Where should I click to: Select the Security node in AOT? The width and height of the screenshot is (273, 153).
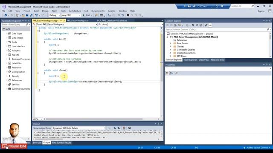pyautogui.click(x=15, y=76)
